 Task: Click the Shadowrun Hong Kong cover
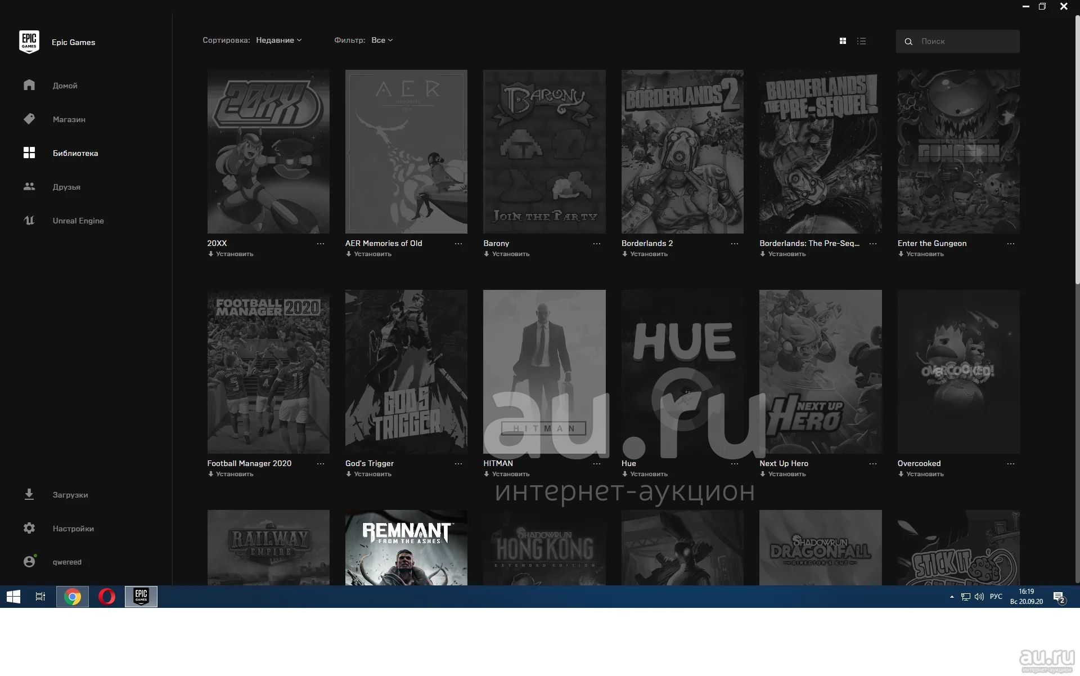[544, 548]
